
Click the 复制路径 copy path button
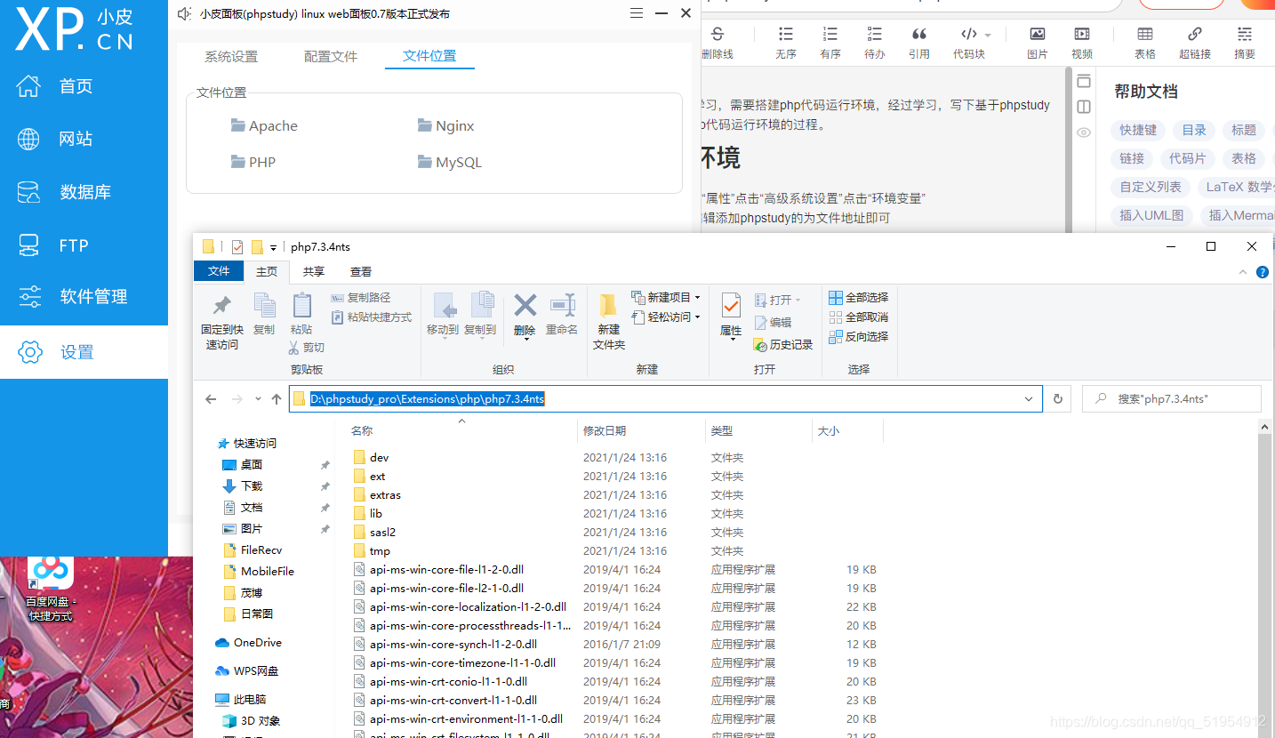(361, 298)
